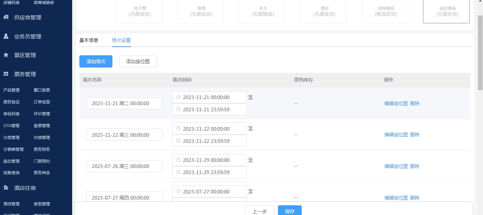483x215 pixels.
Task: Choose the 电子票 product type card
Action: 139,11
